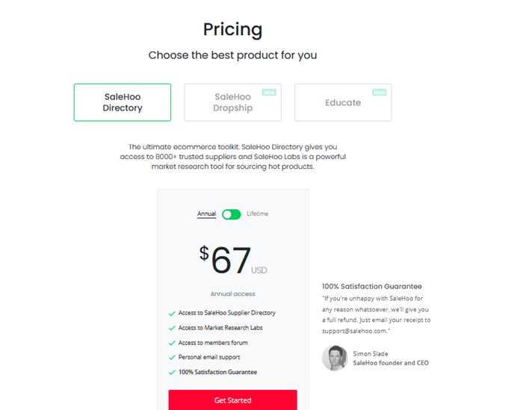Click the Annual access label under price
The image size is (523, 410).
pos(232,294)
